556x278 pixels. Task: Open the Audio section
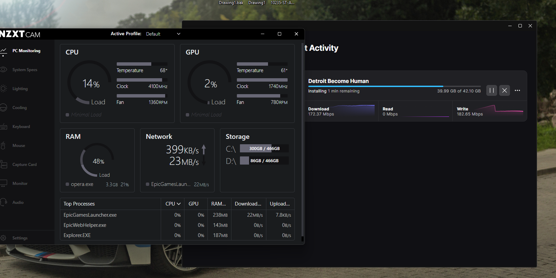pyautogui.click(x=18, y=202)
